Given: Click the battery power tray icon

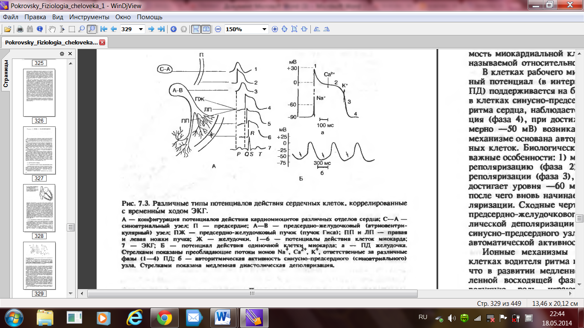Looking at the screenshot, I should coord(516,318).
